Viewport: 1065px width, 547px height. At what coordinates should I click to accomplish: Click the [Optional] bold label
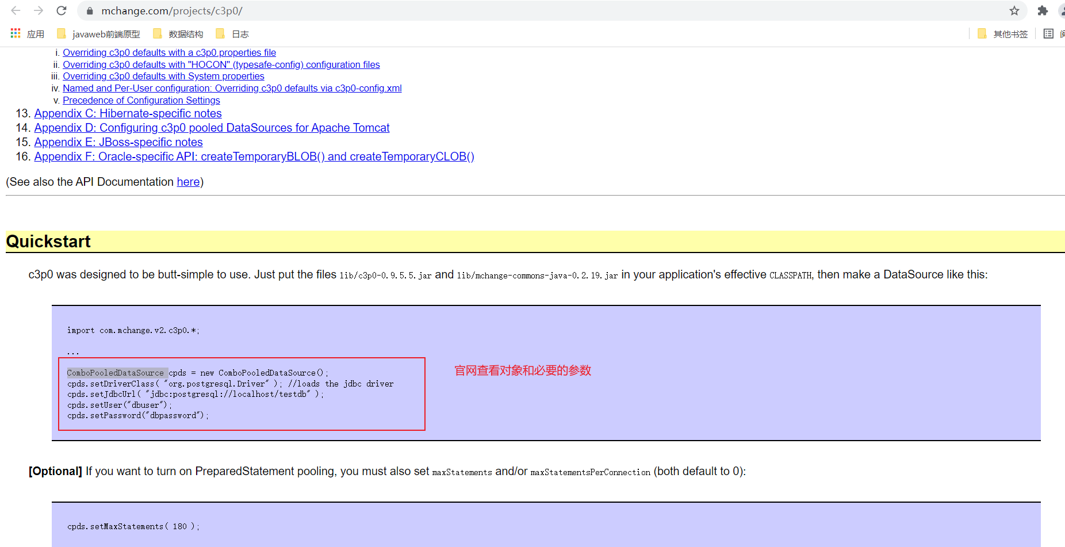coord(56,471)
